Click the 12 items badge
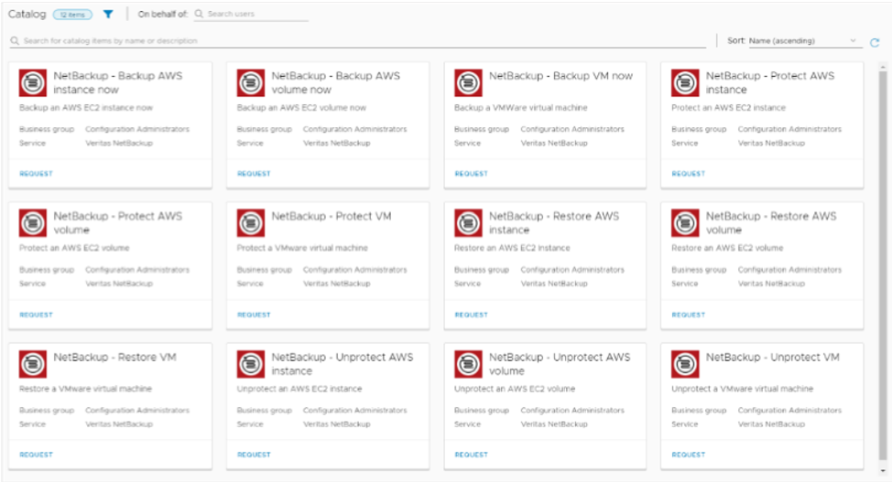The height and width of the screenshot is (482, 892). coord(73,15)
